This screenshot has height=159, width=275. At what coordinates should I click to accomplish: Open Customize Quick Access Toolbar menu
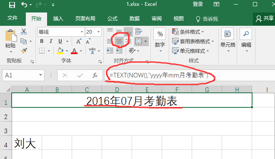tap(53, 5)
